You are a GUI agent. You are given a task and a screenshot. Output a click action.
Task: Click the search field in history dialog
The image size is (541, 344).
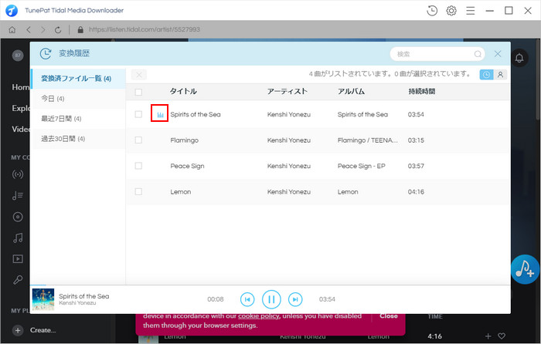pyautogui.click(x=437, y=54)
